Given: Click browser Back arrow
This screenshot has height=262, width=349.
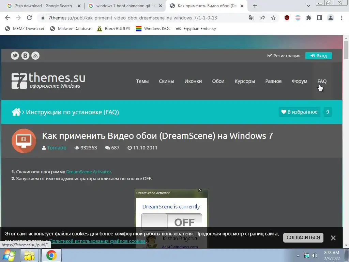Looking at the screenshot, I should pos(7,18).
